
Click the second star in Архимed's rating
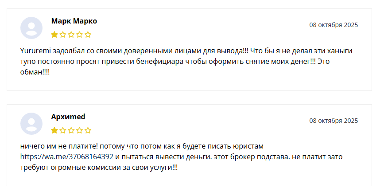point(63,130)
